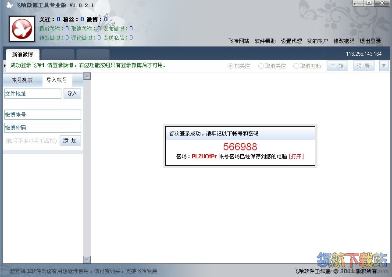Click the 微博密码 input field
The height and width of the screenshot is (277, 392).
tap(43, 128)
